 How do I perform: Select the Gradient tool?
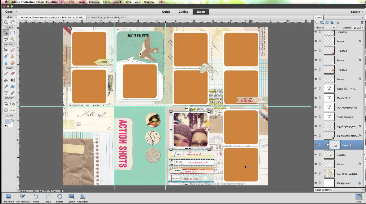(x=12, y=80)
